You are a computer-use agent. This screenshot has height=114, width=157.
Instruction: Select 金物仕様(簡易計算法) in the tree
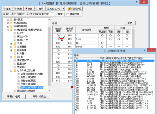32,87
